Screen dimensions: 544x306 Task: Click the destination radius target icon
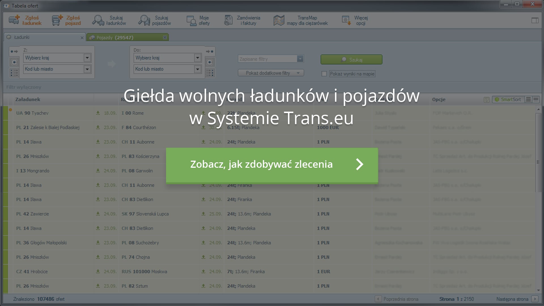(210, 62)
